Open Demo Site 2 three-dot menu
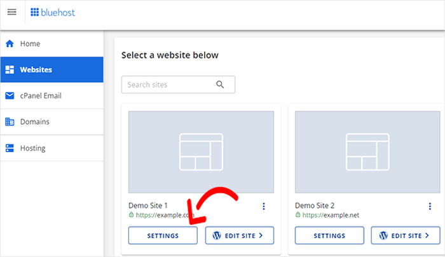 tap(429, 206)
